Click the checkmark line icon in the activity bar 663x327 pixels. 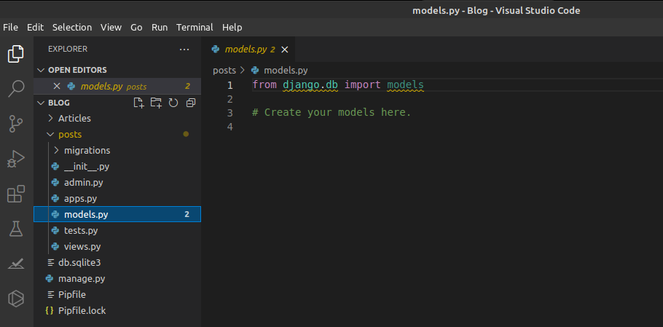[16, 264]
